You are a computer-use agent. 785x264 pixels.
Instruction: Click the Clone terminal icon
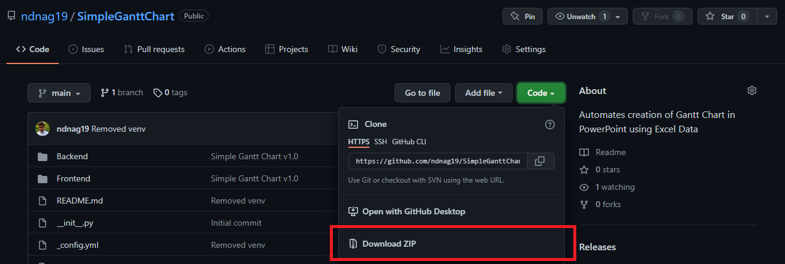click(354, 125)
